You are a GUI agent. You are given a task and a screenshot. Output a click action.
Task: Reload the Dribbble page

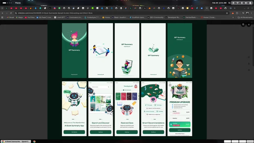pos(11,13)
